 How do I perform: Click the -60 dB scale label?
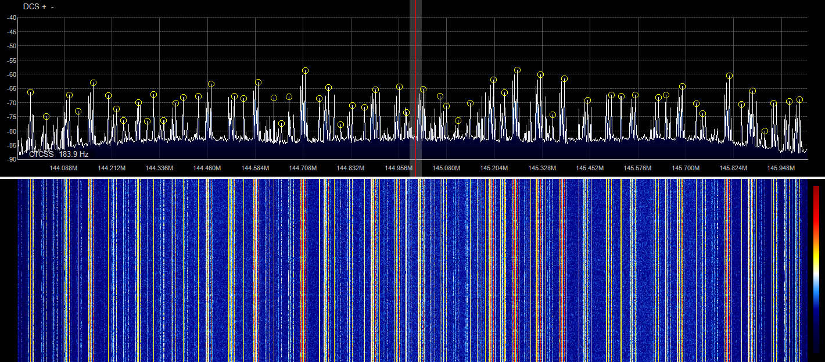11,74
